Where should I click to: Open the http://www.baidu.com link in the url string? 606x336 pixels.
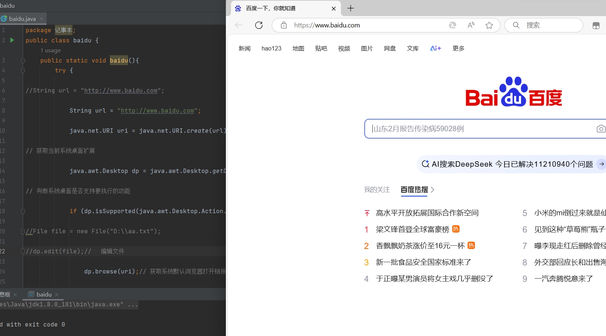tap(157, 110)
